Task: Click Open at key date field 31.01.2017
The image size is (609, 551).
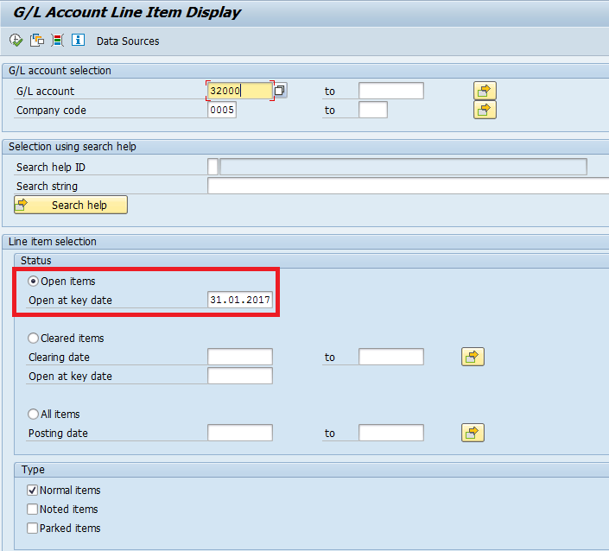Action: click(x=240, y=300)
